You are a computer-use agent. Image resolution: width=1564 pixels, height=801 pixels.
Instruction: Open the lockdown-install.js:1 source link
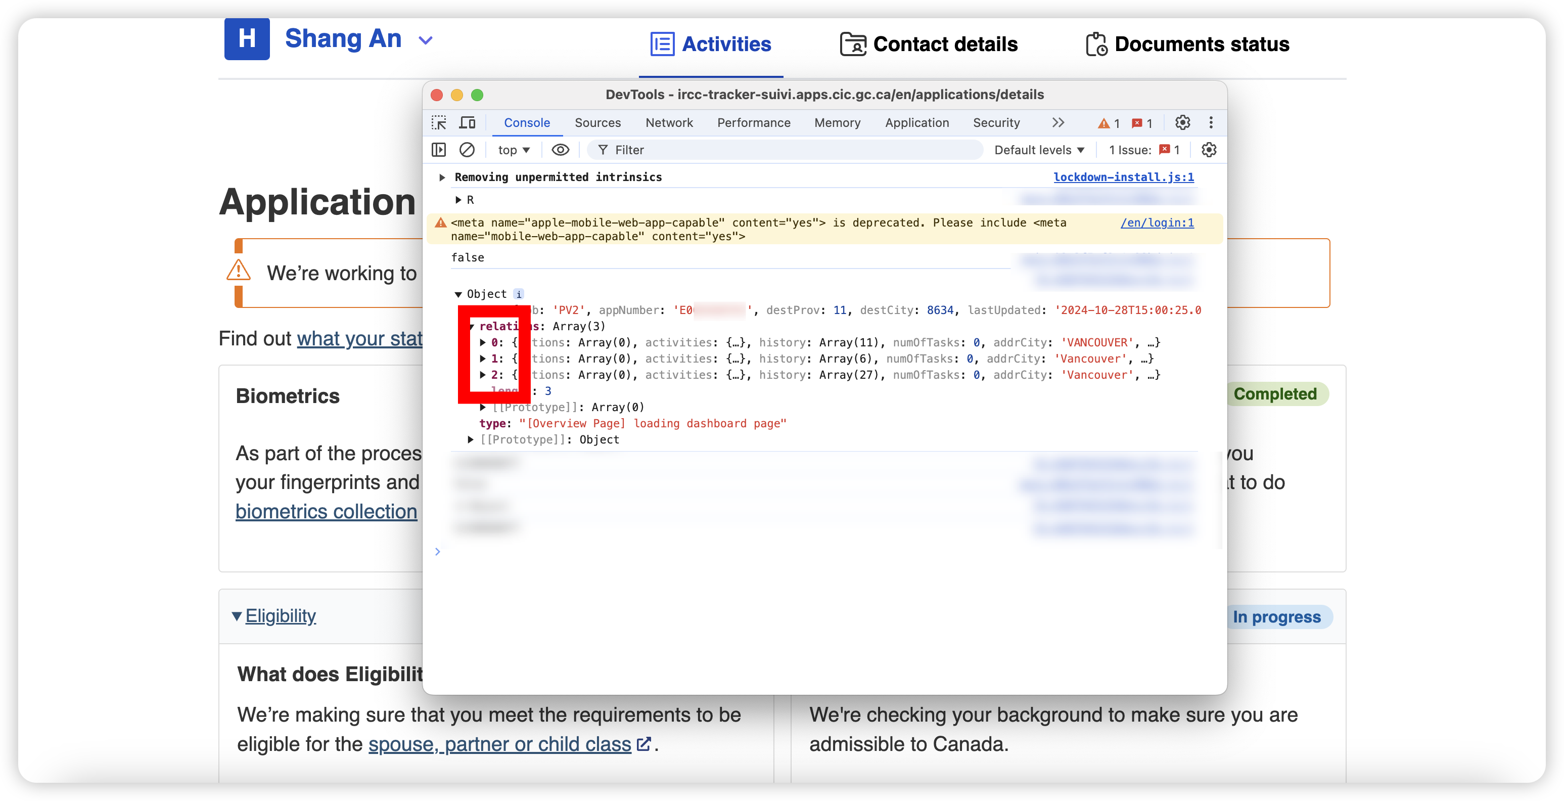1123,176
